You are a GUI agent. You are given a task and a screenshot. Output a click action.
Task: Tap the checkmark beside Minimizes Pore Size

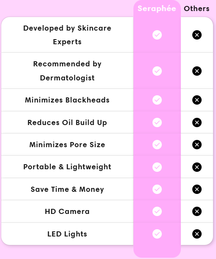point(157,145)
